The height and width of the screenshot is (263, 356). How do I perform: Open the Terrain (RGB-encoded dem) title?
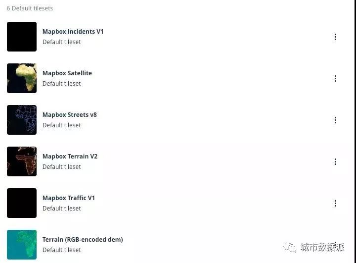coord(82,240)
